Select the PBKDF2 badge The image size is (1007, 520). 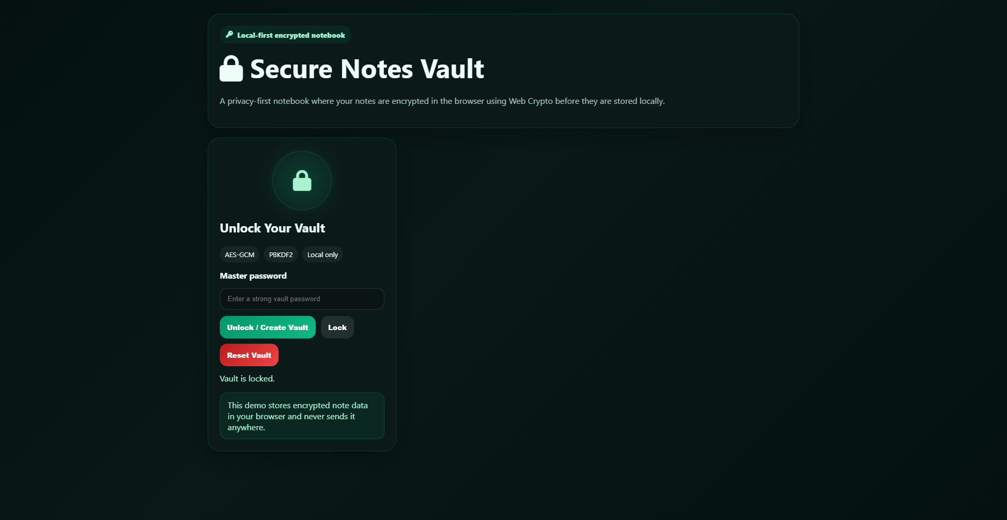pyautogui.click(x=281, y=254)
